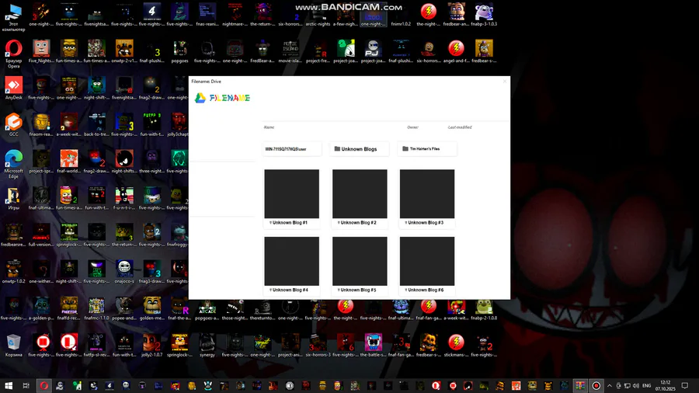Select the the-battle-s... desktop icon

373,346
